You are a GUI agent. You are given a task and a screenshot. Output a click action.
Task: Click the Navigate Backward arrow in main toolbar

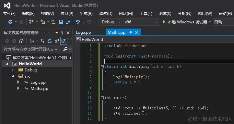click(10, 22)
